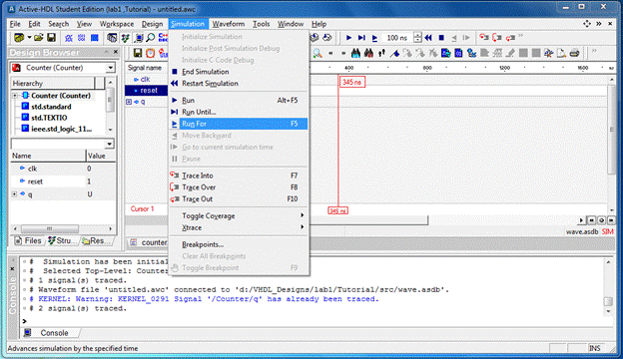Click the End Simulation stop toolbar icon
Viewport: 623px width, 359px height.
441,38
